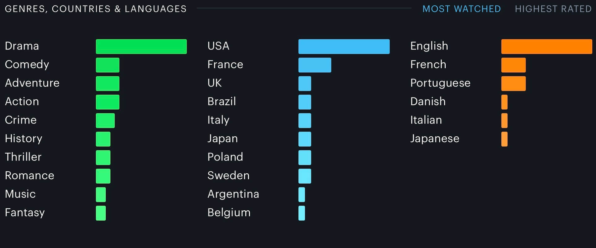Click the Comedy genre label
The height and width of the screenshot is (248, 596).
pos(27,64)
